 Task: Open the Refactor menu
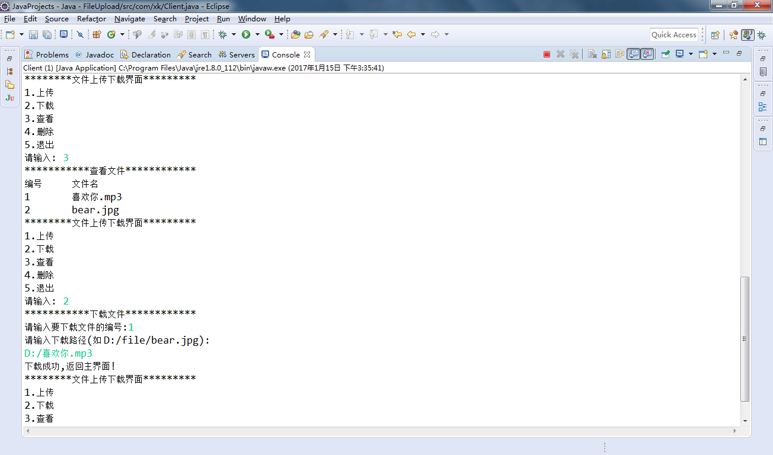(x=91, y=19)
